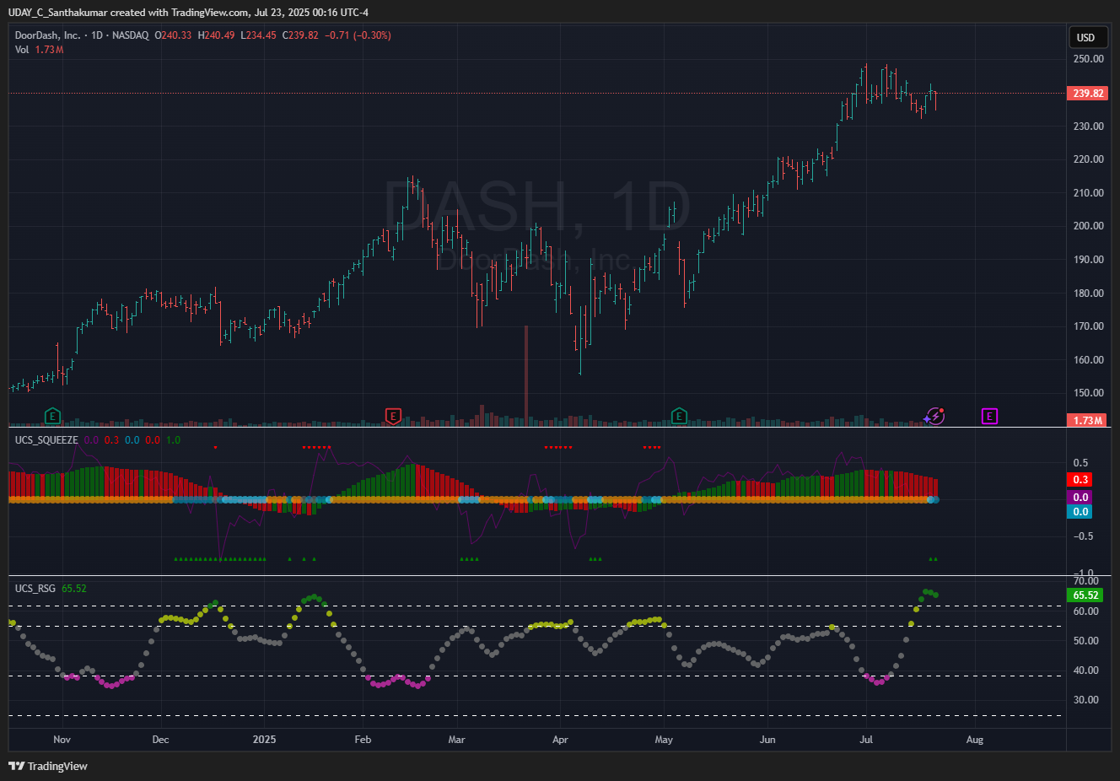The height and width of the screenshot is (781, 1120).
Task: Click the 200.00 price axis label
Action: coord(1088,226)
